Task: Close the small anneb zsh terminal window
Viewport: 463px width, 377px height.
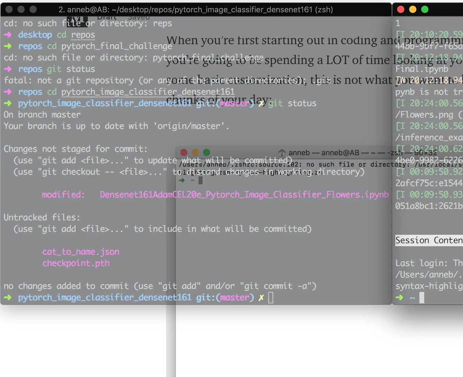Action: 184,152
